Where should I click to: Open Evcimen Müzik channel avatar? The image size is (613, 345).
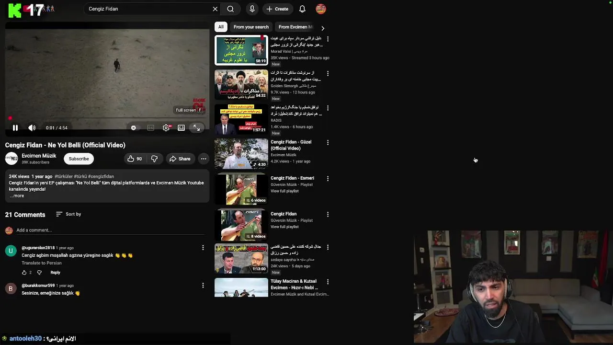(x=11, y=159)
